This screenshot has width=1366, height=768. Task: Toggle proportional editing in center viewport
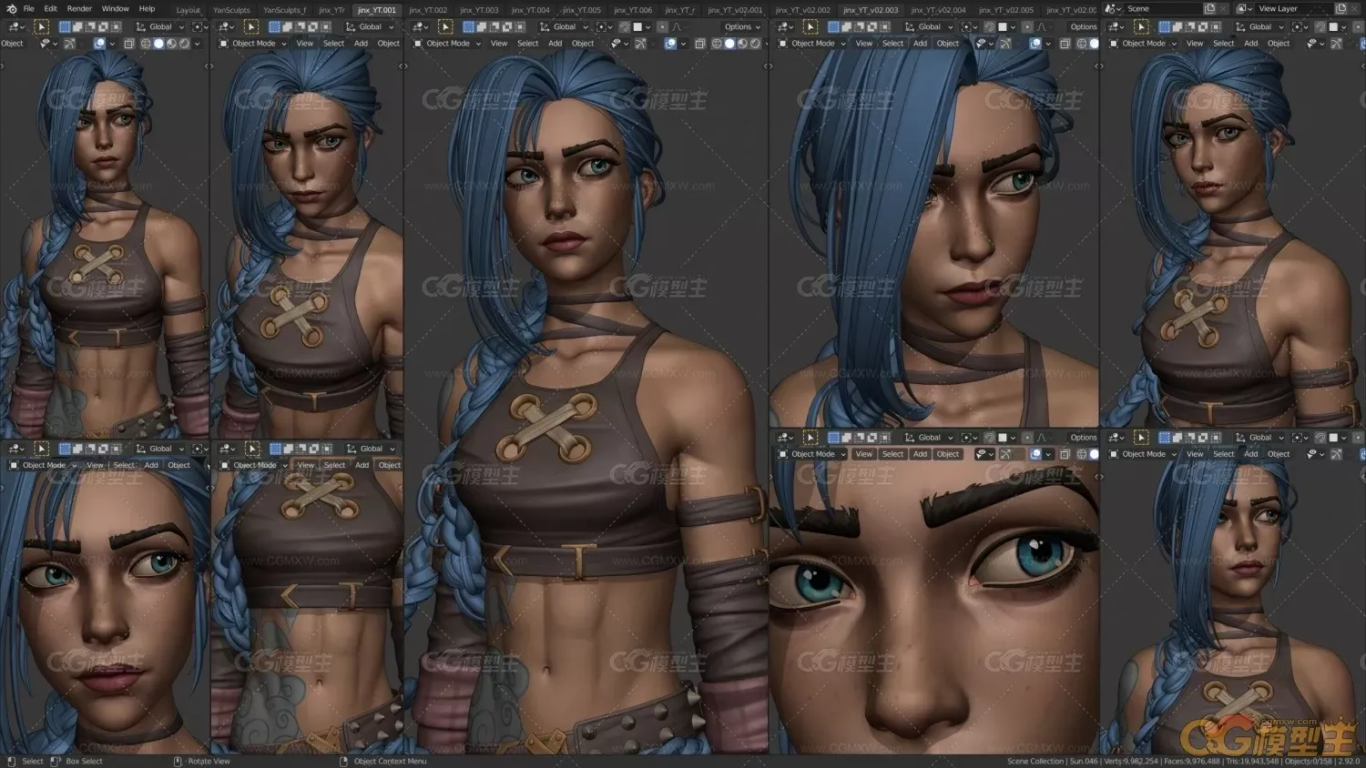pos(662,27)
